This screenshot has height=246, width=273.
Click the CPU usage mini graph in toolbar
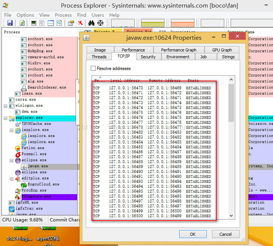(x=123, y=23)
